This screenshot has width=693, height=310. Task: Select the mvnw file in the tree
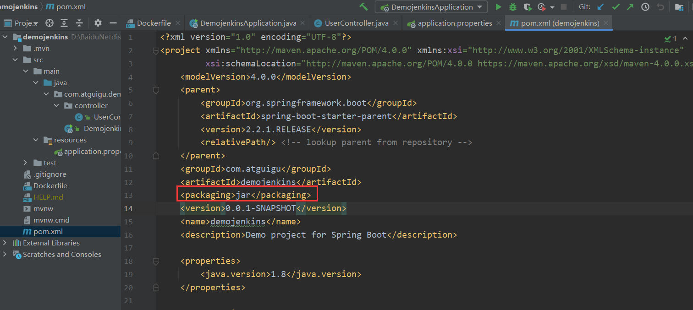[38, 209]
